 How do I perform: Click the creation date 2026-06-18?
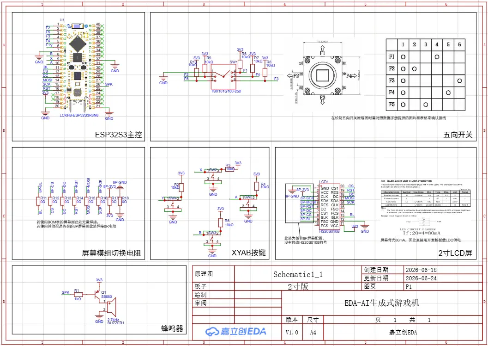click(x=421, y=270)
